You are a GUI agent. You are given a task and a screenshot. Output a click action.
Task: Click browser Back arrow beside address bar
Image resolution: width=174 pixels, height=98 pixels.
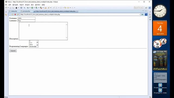10,14
